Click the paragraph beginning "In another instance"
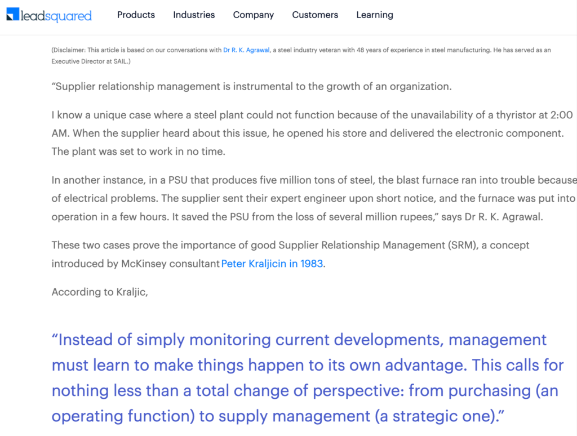This screenshot has width=577, height=436. coord(313,198)
